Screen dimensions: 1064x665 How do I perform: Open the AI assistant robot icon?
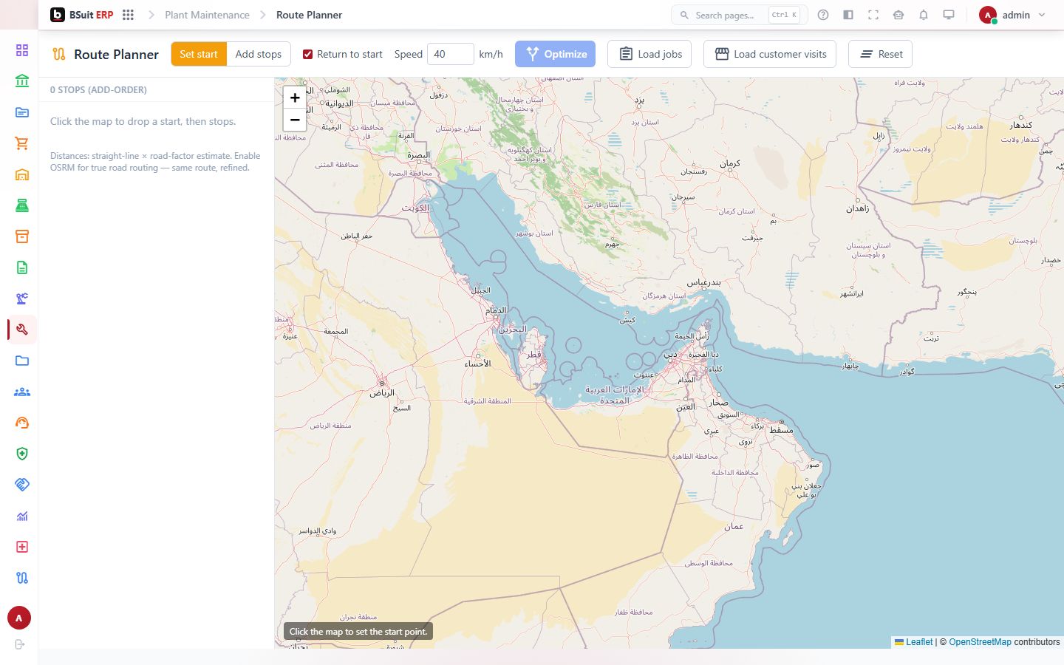(898, 15)
